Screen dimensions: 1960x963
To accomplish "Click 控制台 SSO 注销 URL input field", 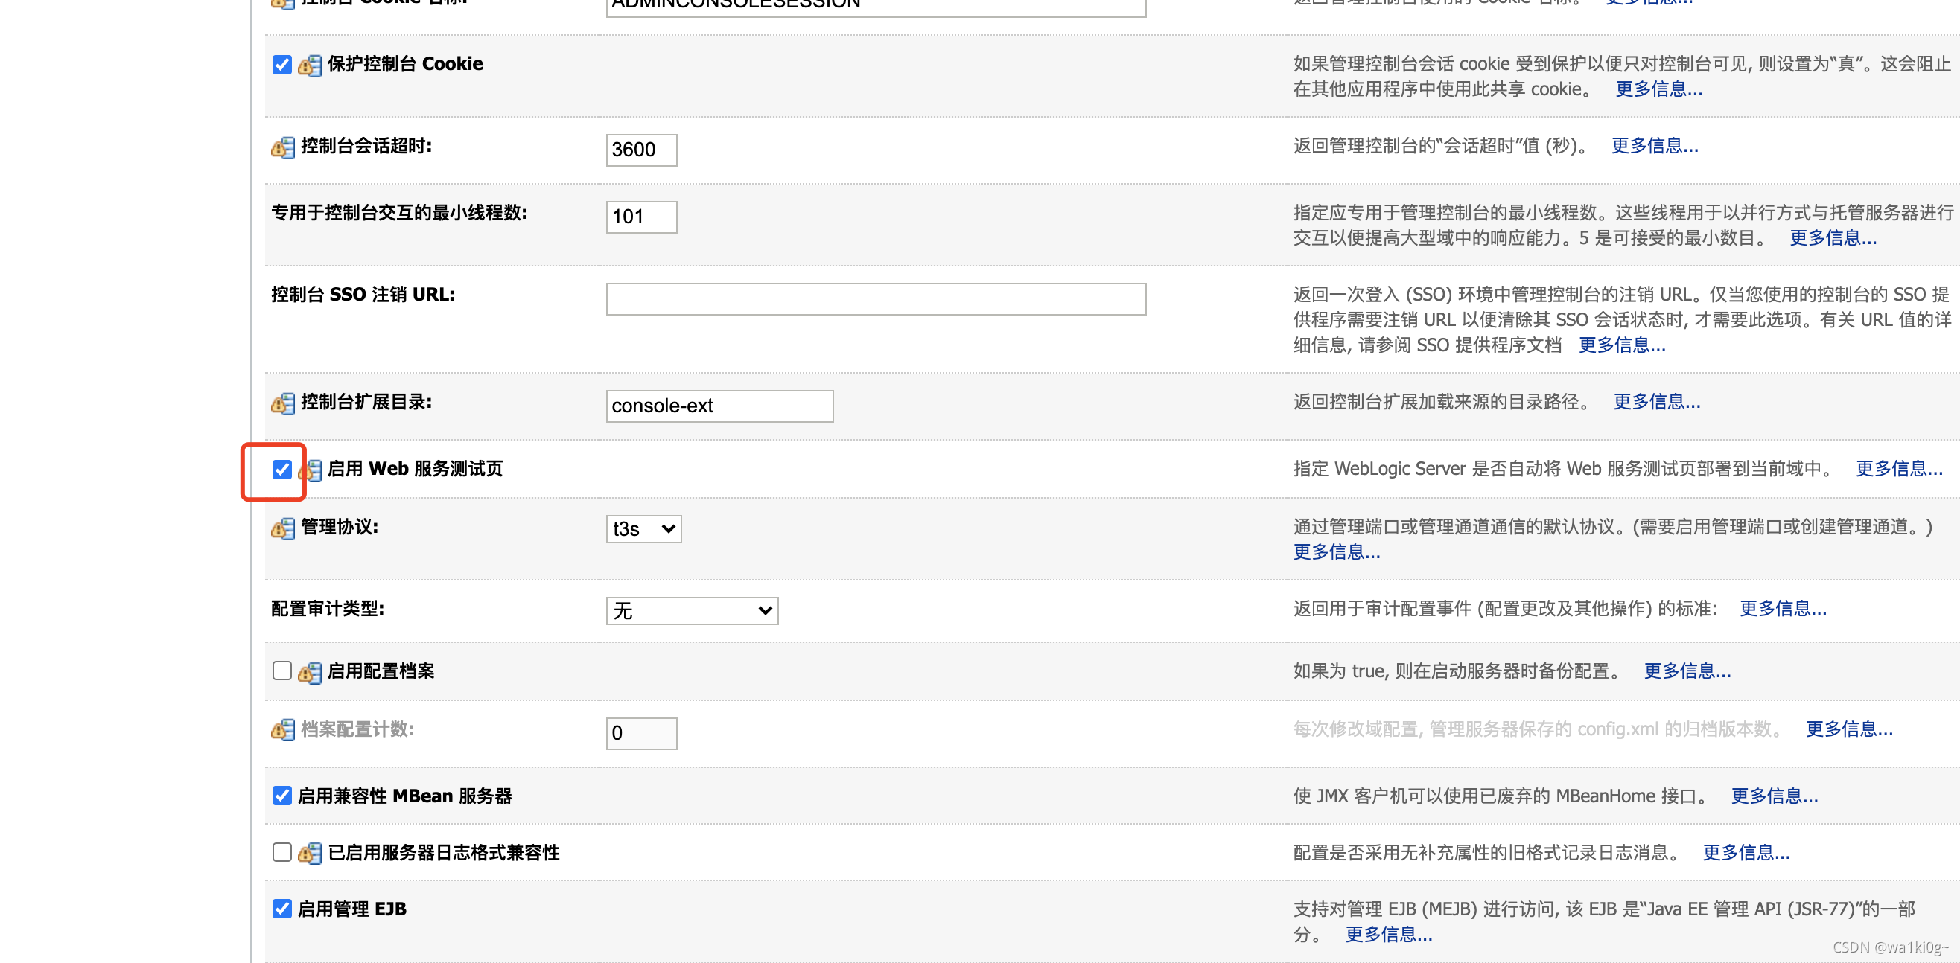I will pos(876,299).
